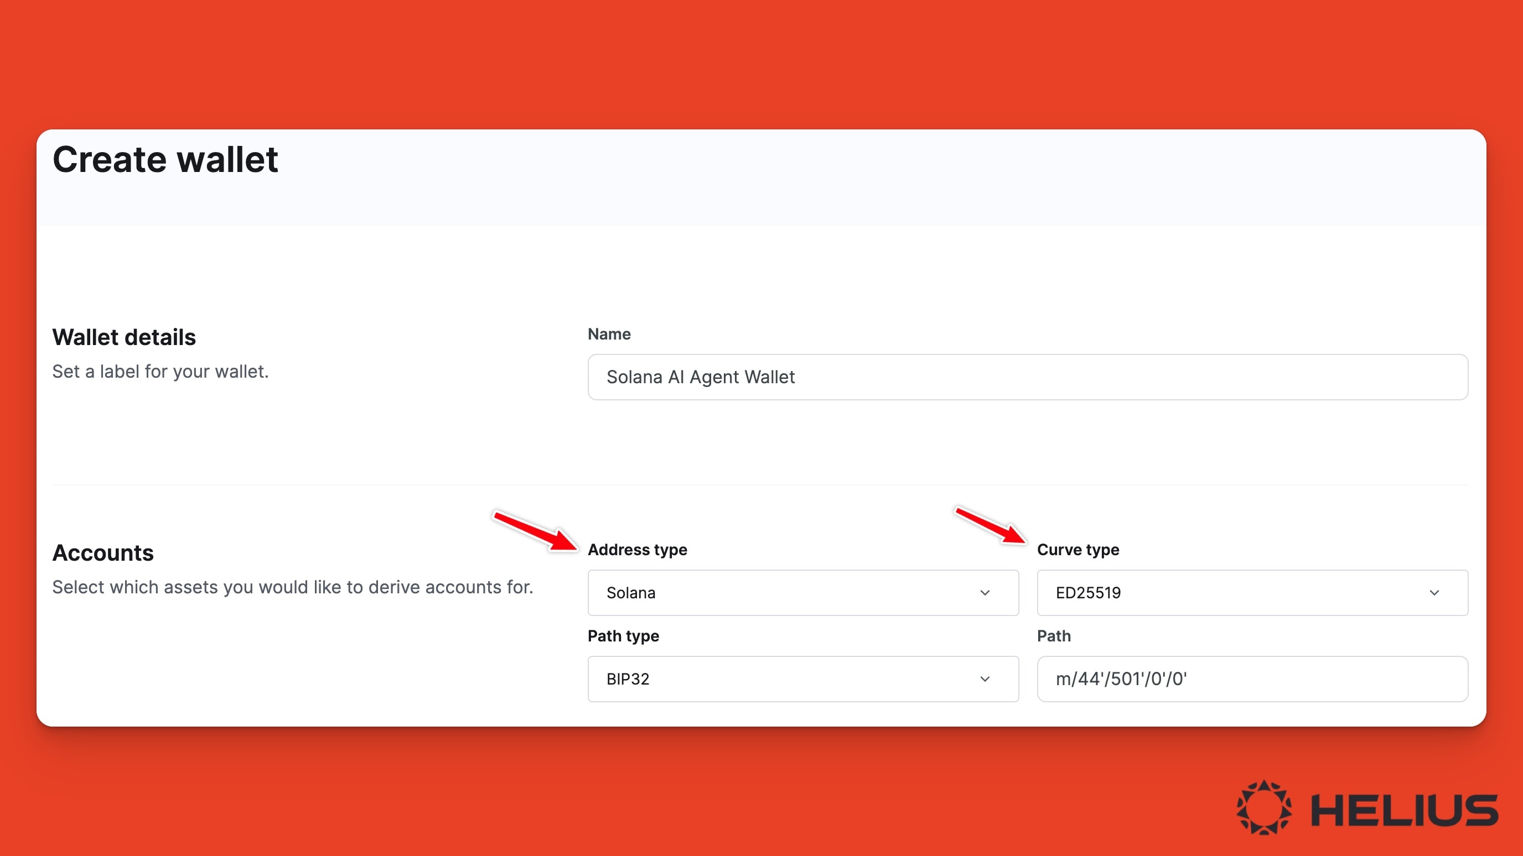The width and height of the screenshot is (1523, 856).
Task: Expand the BIP32 path type dropdown
Action: pyautogui.click(x=802, y=679)
